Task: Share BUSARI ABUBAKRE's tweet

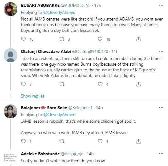Action: pyautogui.click(x=138, y=39)
